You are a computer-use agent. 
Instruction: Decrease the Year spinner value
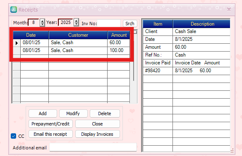[x=76, y=24]
